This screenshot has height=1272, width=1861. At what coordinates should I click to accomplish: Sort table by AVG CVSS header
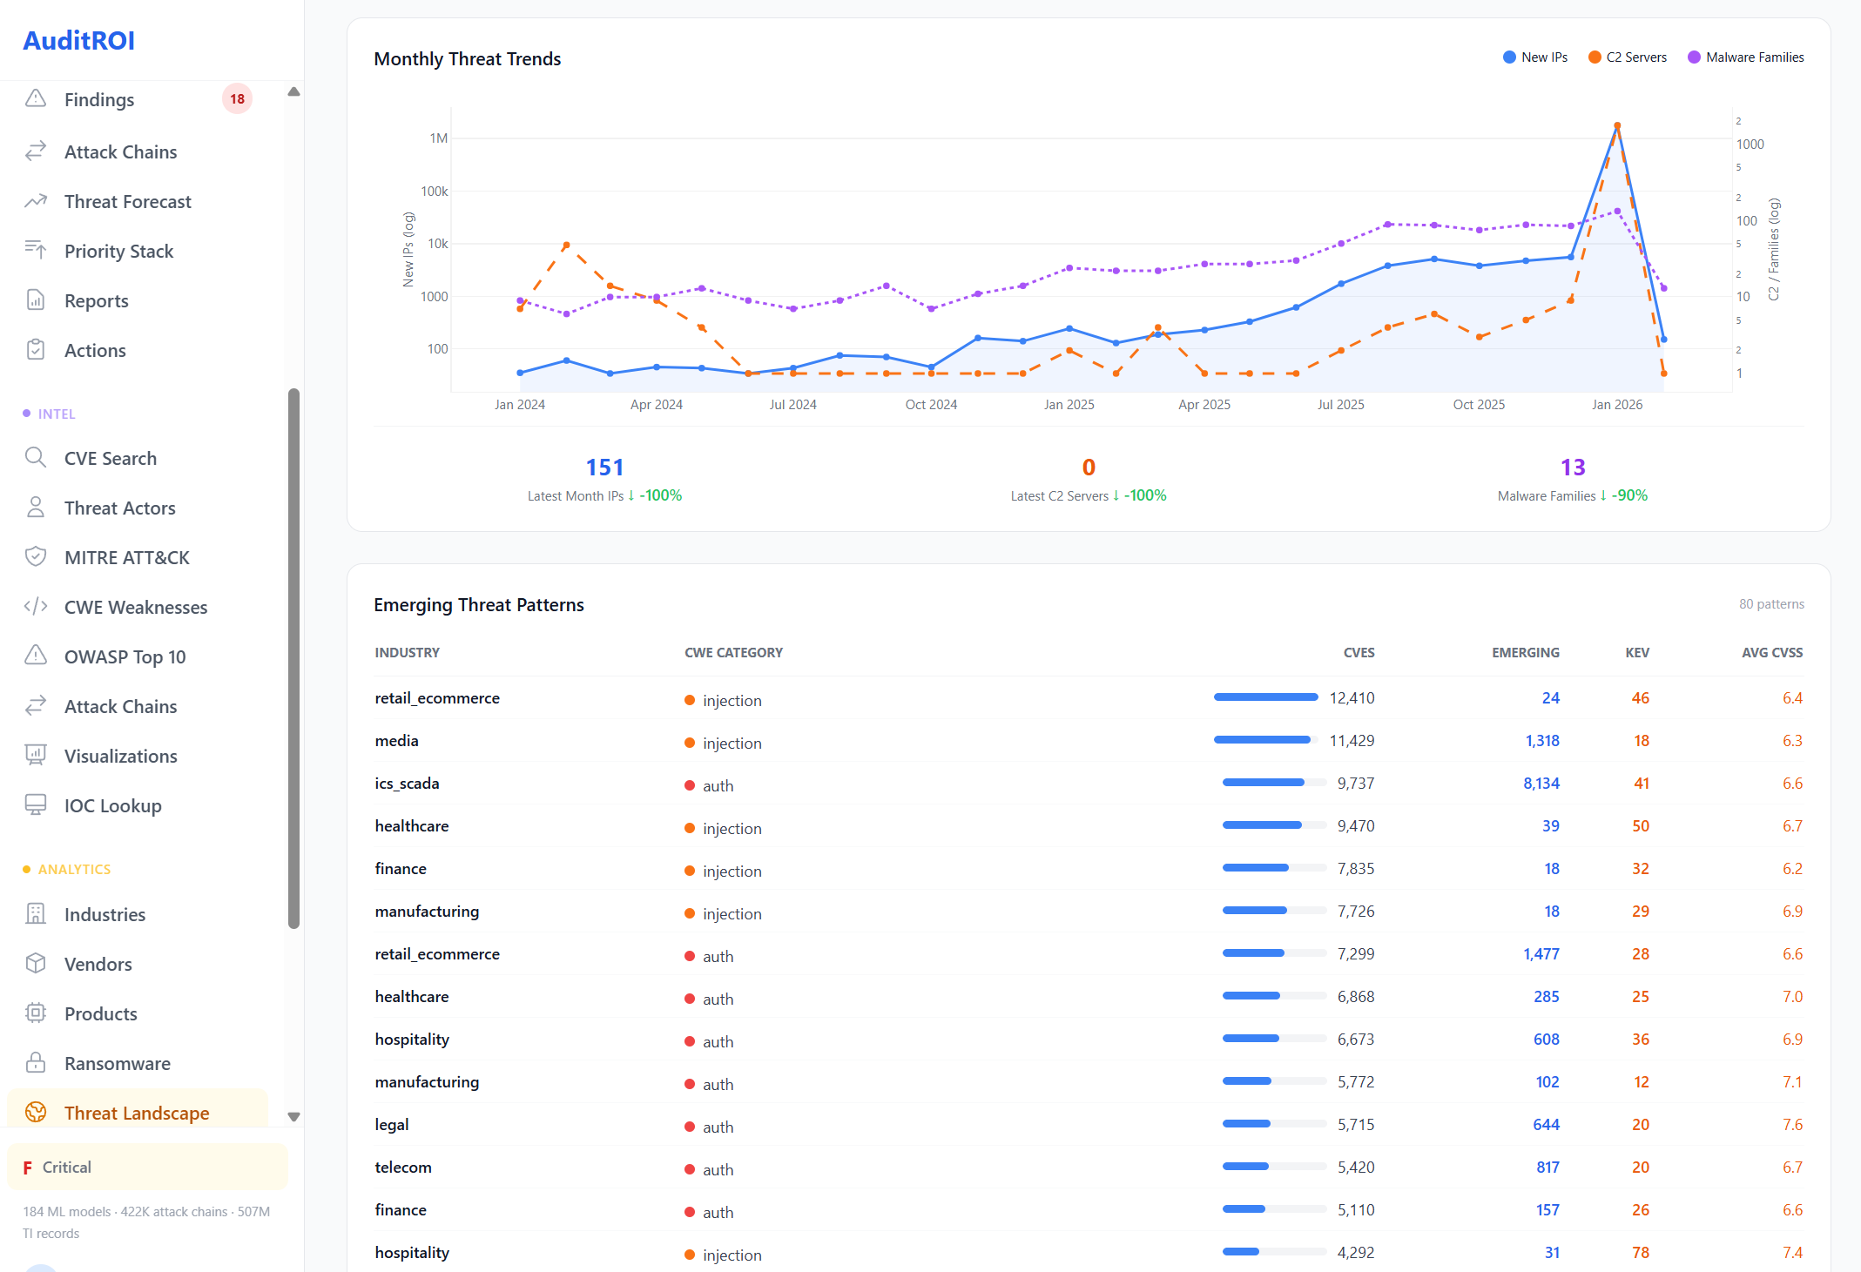click(x=1772, y=652)
